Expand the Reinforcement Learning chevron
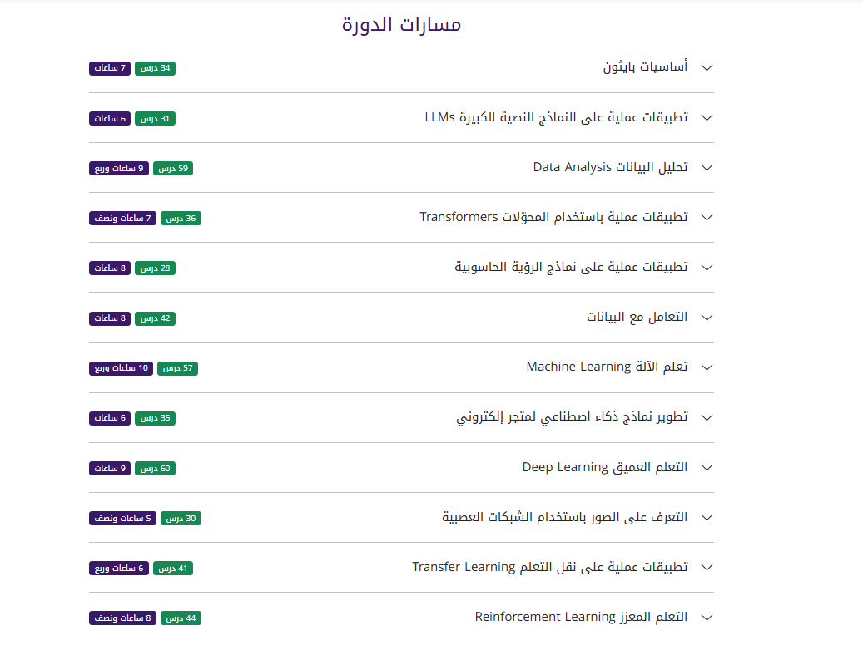The image size is (863, 650). point(707,617)
